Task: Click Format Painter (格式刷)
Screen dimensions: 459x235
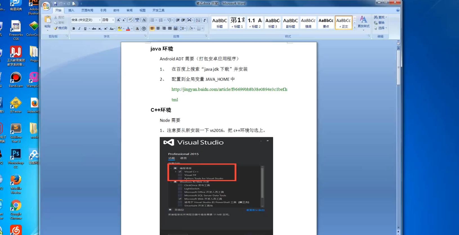Action: pyautogui.click(x=61, y=28)
